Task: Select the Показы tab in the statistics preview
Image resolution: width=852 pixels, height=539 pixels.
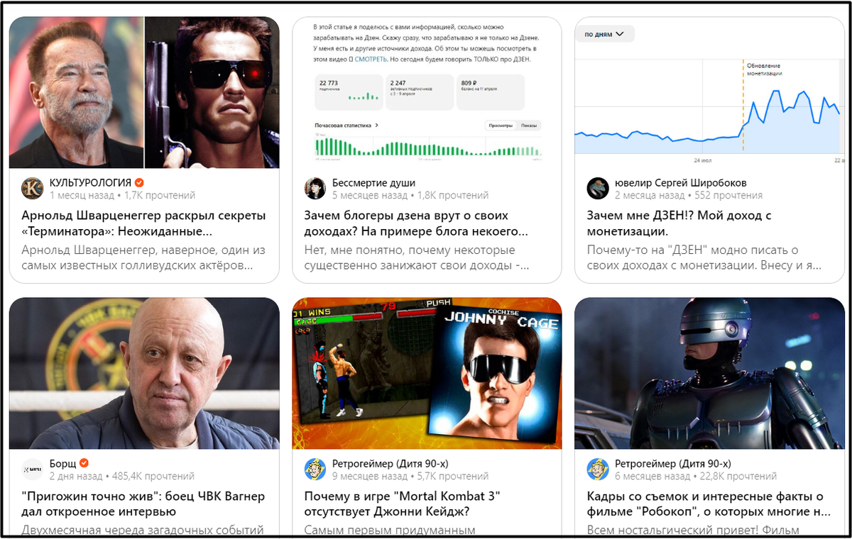Action: click(529, 126)
